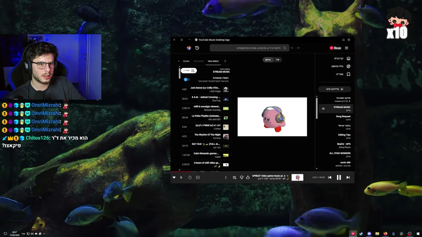Pause the current song
This screenshot has height=237, width=422.
tap(339, 177)
